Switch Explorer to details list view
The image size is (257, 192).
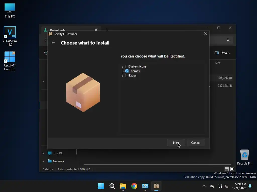point(227,169)
